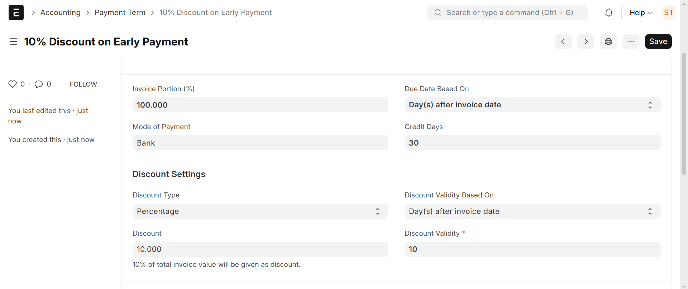Like this document with heart icon
688x289 pixels.
[13, 84]
